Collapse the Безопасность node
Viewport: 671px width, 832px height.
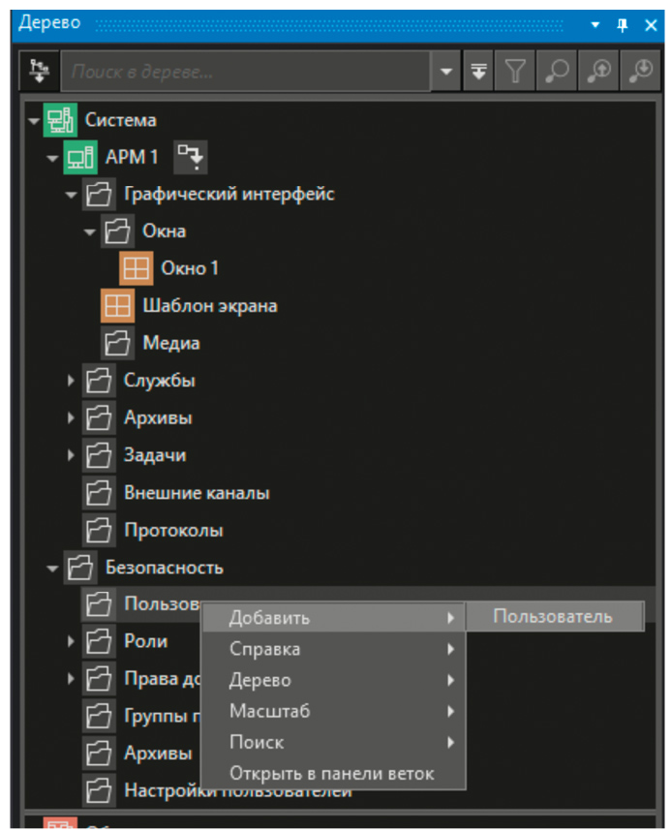coord(52,568)
